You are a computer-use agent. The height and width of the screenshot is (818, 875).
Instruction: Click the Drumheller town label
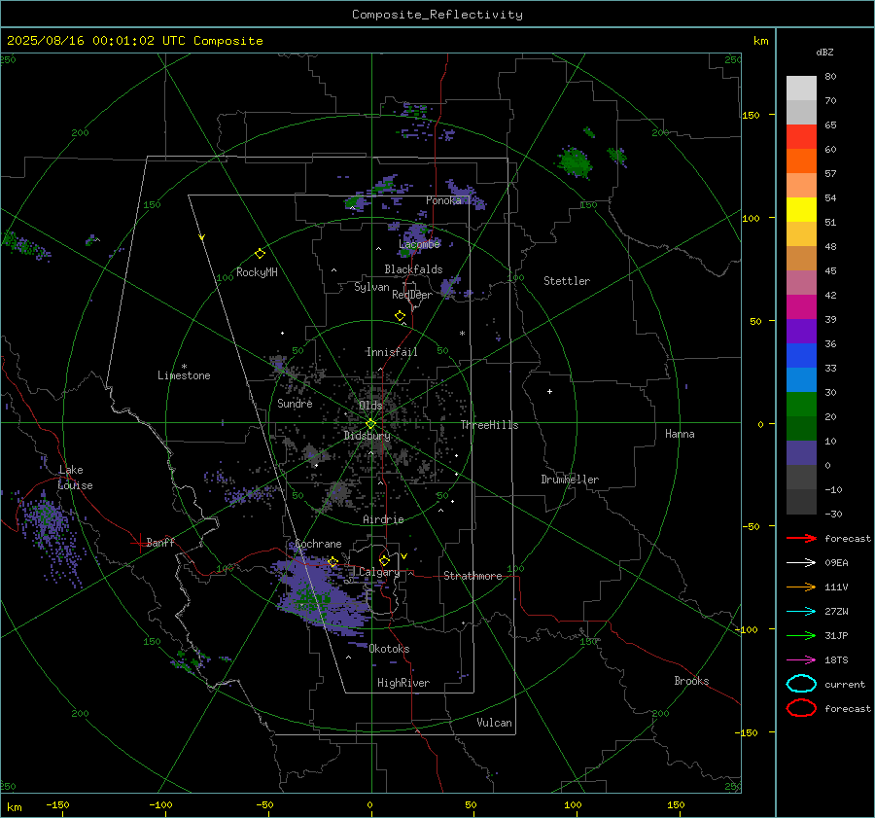coord(570,480)
